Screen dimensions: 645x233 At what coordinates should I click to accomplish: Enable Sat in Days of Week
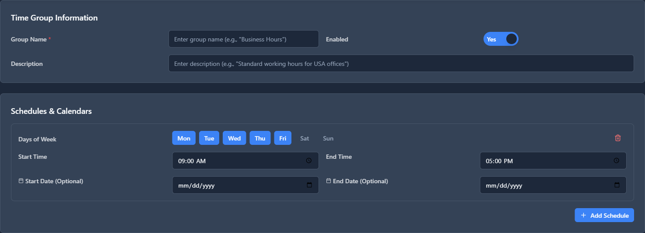pyautogui.click(x=305, y=138)
